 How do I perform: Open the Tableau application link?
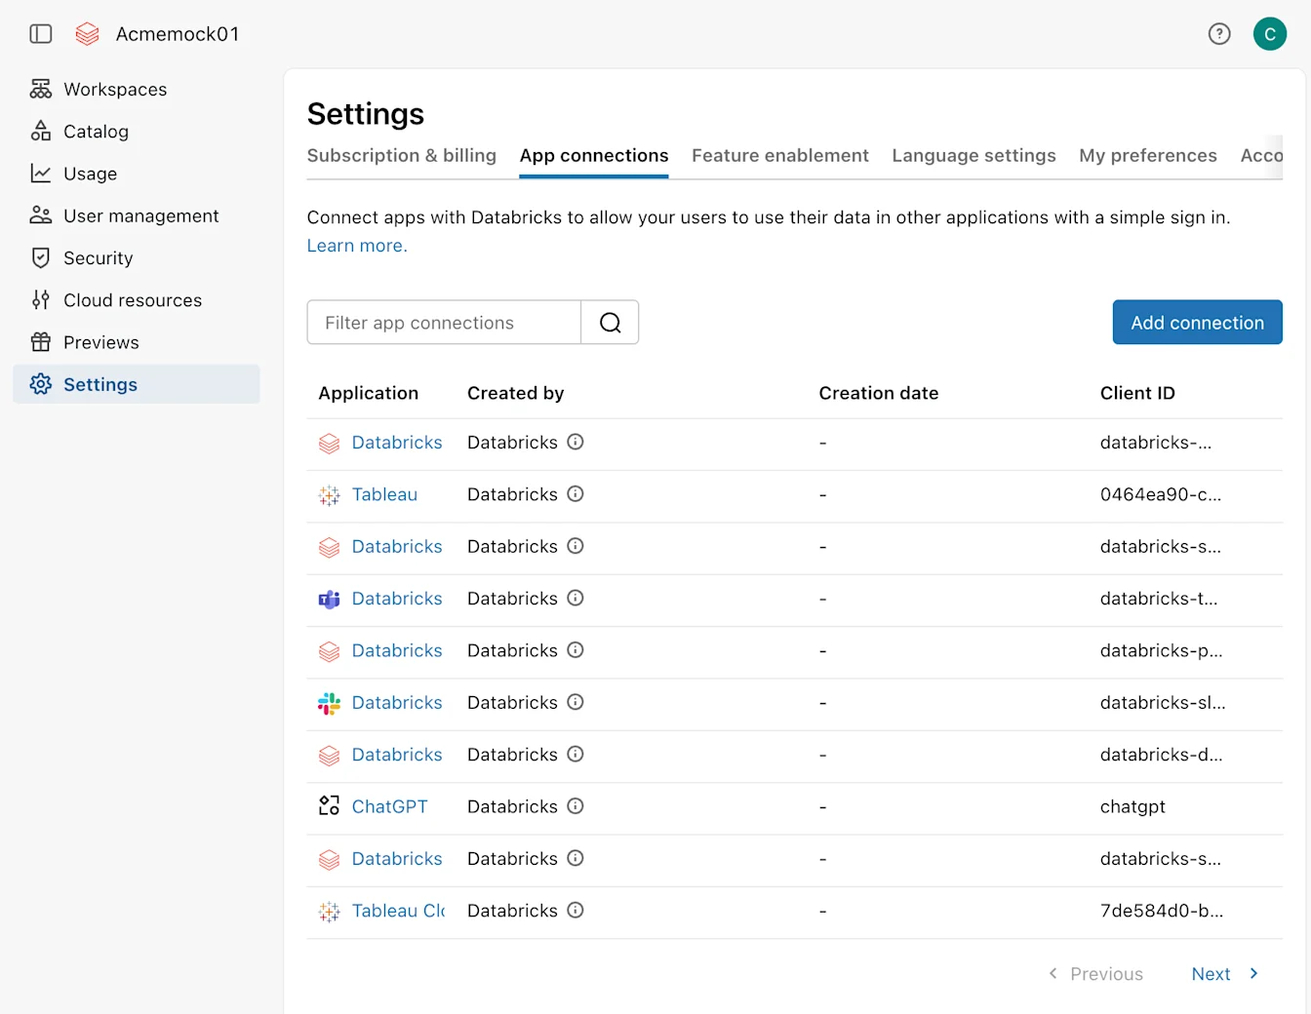click(384, 494)
